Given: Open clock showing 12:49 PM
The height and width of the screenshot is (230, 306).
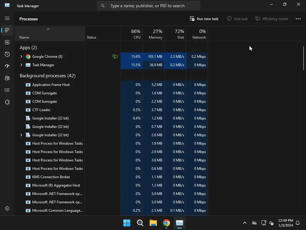Looking at the screenshot, I should [x=285, y=223].
